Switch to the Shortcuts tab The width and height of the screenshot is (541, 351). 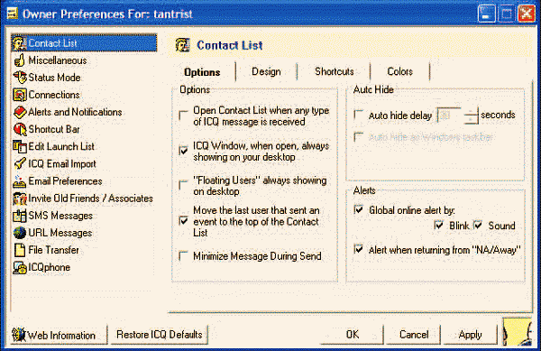tap(335, 71)
